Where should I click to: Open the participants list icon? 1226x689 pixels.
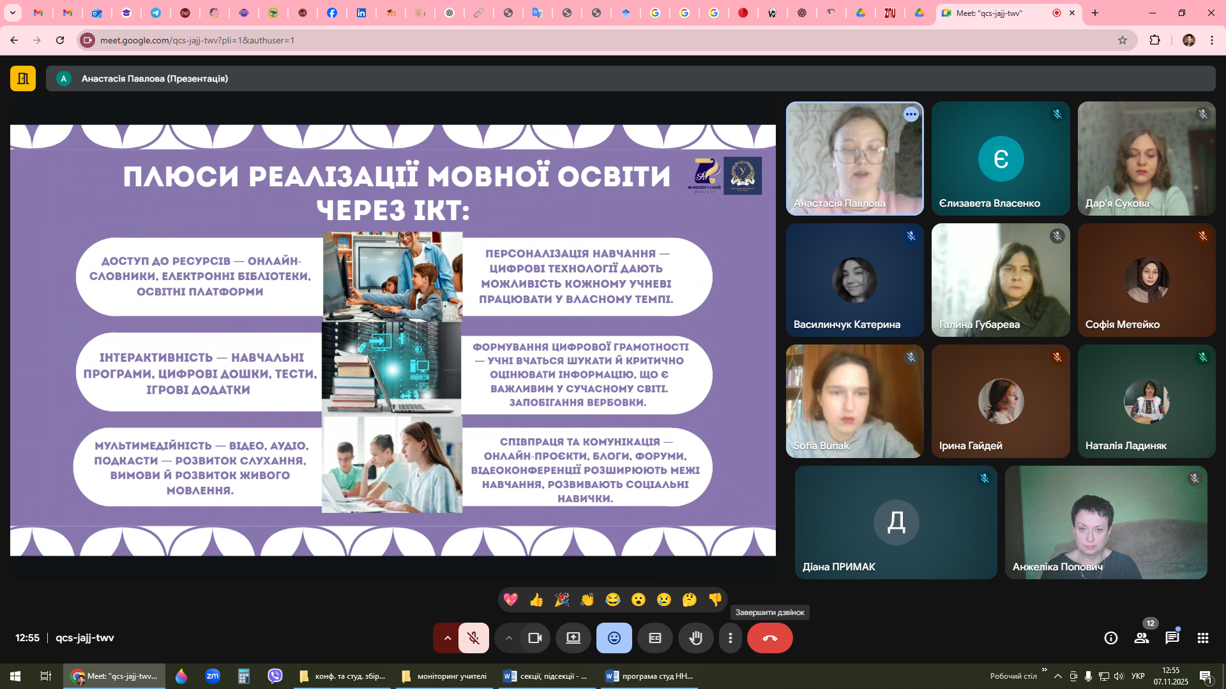pos(1141,638)
